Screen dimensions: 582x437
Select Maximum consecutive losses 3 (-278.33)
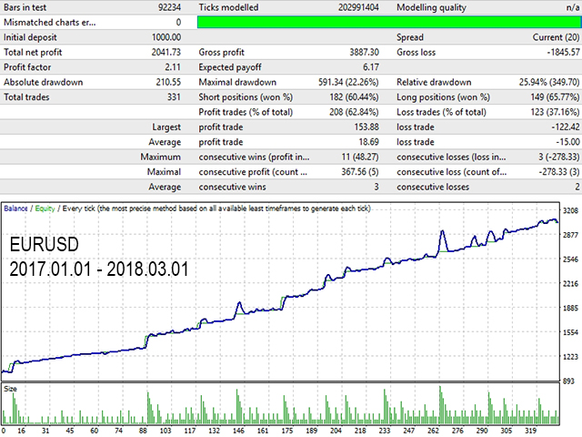click(558, 157)
